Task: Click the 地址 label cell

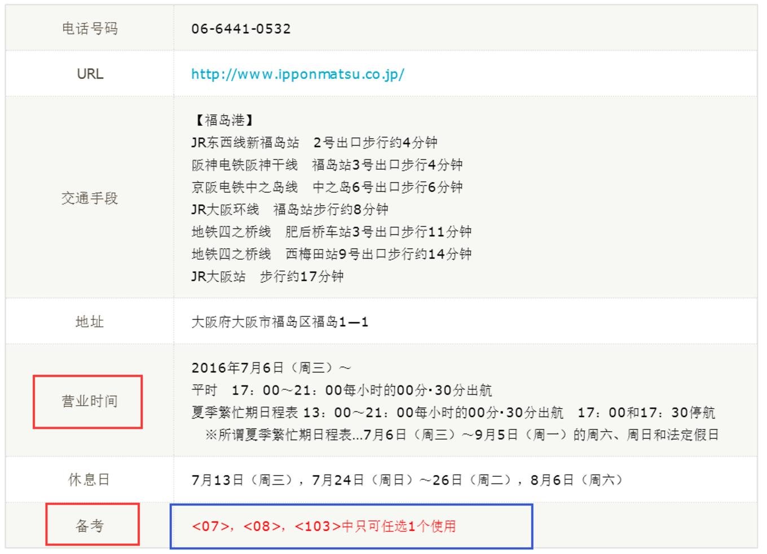Action: pyautogui.click(x=90, y=322)
